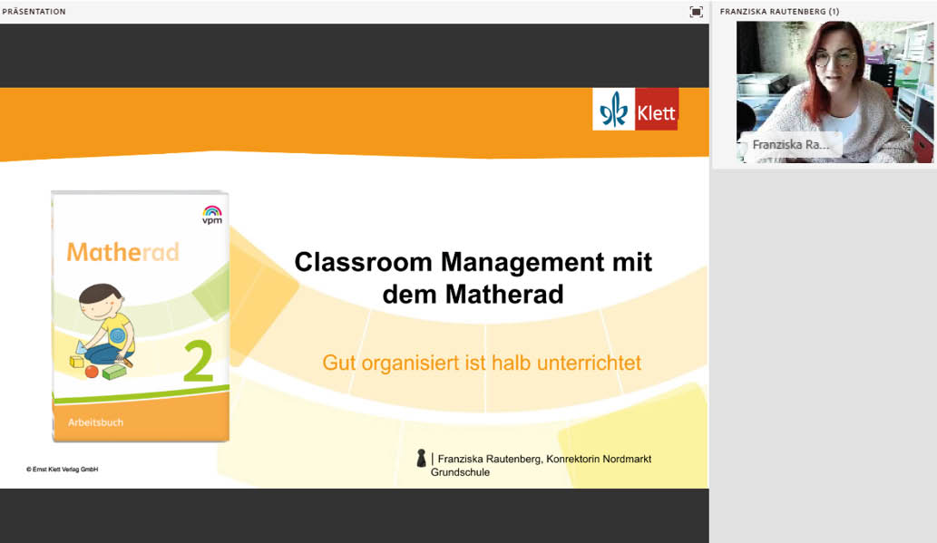Click the Matherad 2 Arbeitsbuch cover
The image size is (937, 543).
141,316
